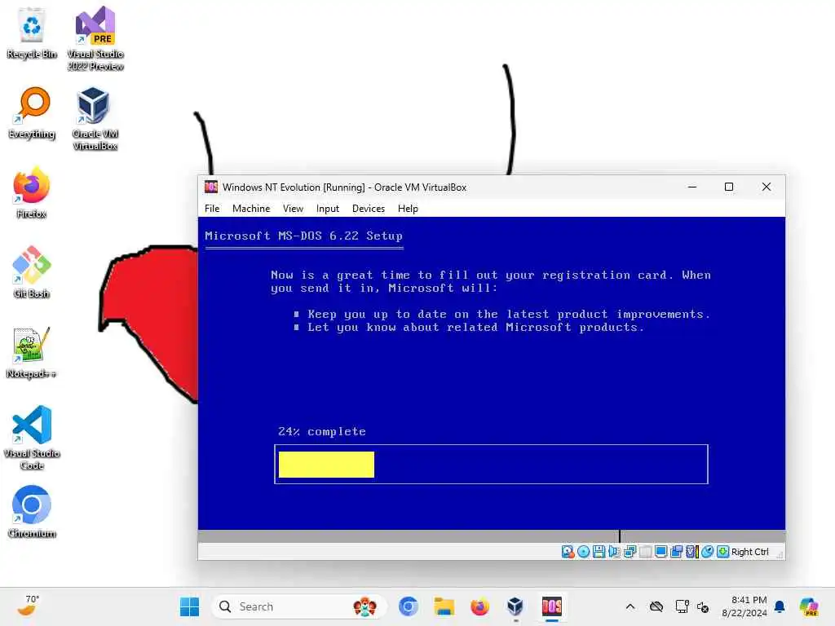Click the CPU virtualization indicator
Viewport: 835px width, 626px height.
(x=691, y=552)
